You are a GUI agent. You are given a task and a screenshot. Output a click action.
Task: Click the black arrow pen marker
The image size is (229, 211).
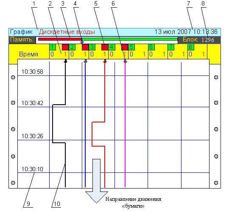65,61
